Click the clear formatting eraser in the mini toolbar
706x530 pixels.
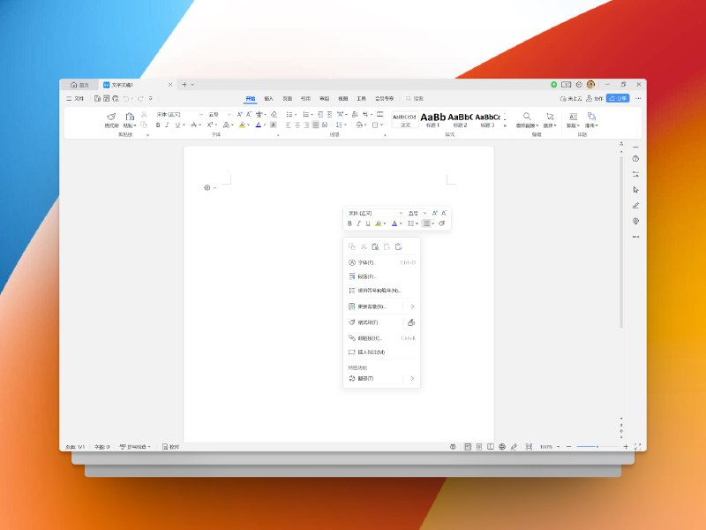point(442,223)
